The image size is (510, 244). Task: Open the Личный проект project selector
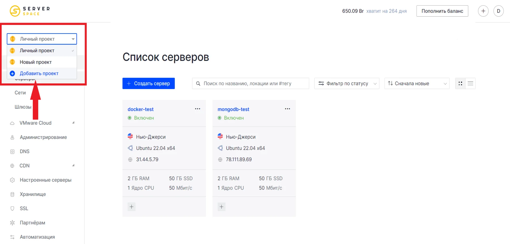pyautogui.click(x=42, y=39)
